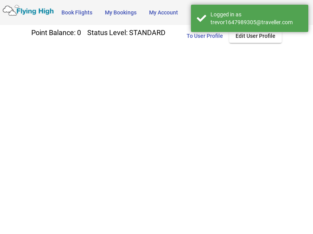Click the word 'High' in the logo
This screenshot has width=313, height=234.
click(46, 11)
